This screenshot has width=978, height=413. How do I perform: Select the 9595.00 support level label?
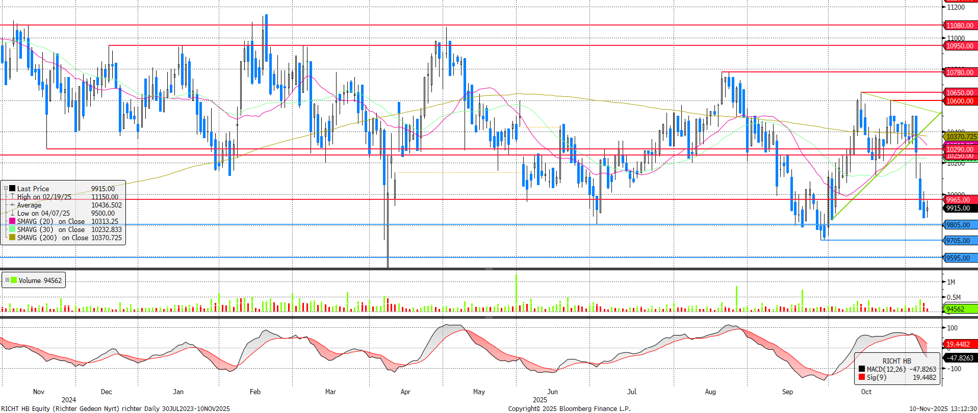pyautogui.click(x=958, y=258)
